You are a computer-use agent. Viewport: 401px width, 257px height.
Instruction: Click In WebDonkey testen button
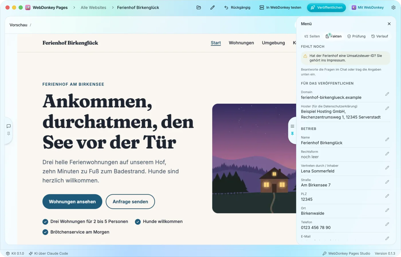click(x=280, y=7)
